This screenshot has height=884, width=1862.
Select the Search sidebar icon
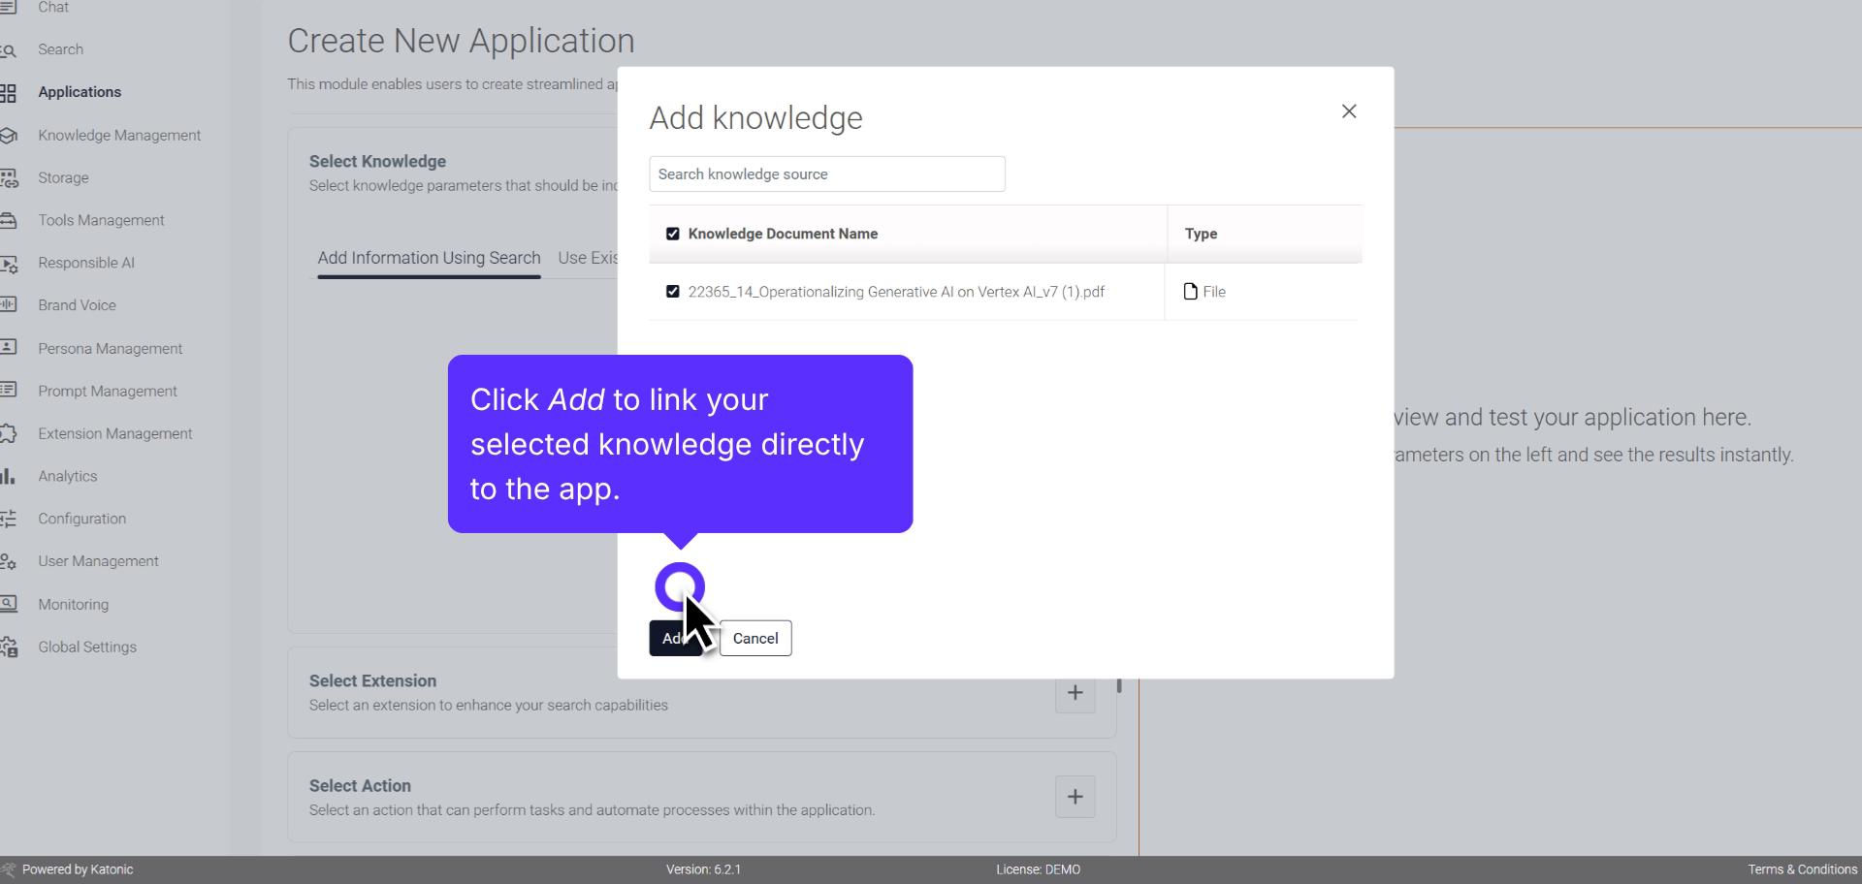pos(10,49)
